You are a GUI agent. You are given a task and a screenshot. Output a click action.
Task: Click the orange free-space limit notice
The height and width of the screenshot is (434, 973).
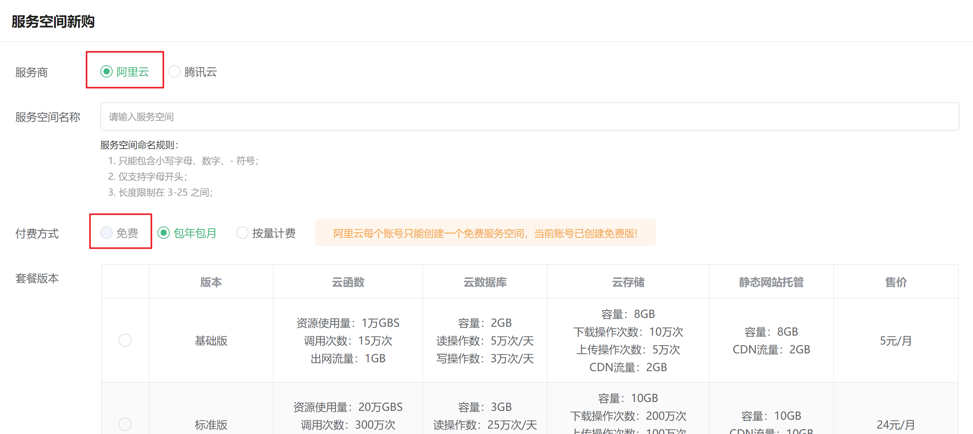485,233
